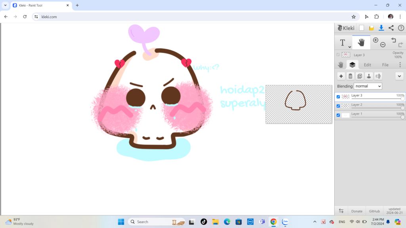Expand the layer options chevron button

(399, 76)
